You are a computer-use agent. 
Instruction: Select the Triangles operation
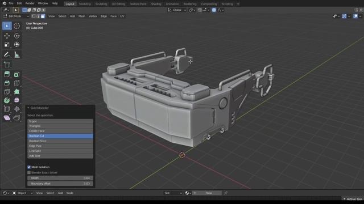(60, 126)
